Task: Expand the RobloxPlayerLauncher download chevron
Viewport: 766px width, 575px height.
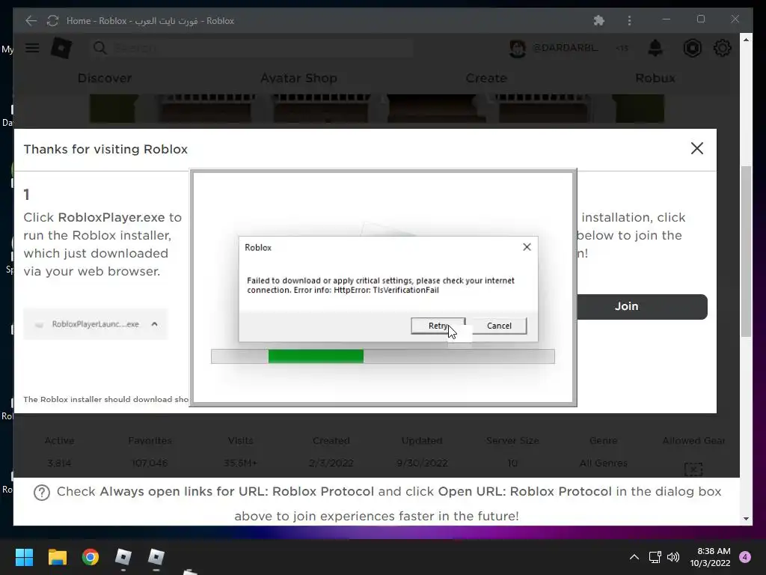Action: [x=154, y=323]
